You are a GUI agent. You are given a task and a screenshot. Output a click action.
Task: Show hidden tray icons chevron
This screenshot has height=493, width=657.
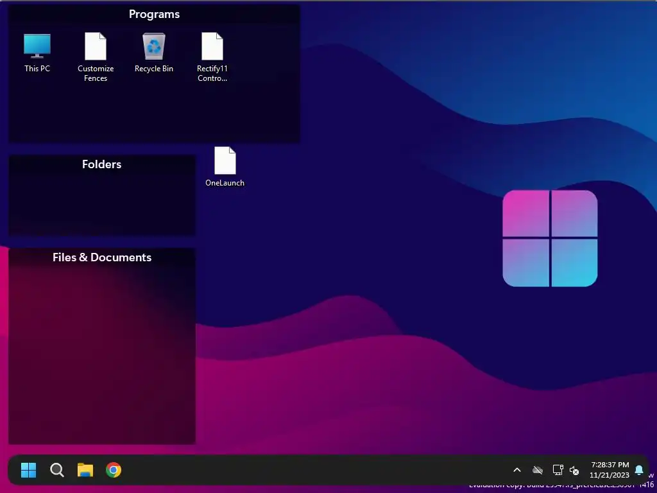click(x=517, y=470)
